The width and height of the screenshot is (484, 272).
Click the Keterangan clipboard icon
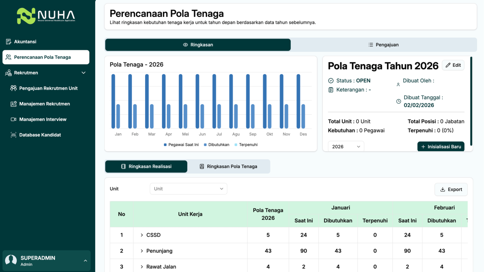point(331,90)
